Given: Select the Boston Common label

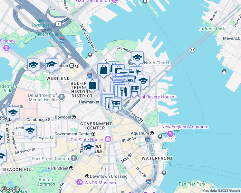Looking at the screenshot, I should (46, 182).
